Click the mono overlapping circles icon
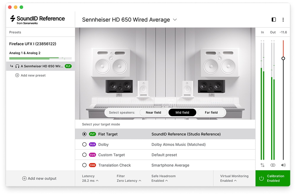This screenshot has height=195, width=296. [x=273, y=165]
